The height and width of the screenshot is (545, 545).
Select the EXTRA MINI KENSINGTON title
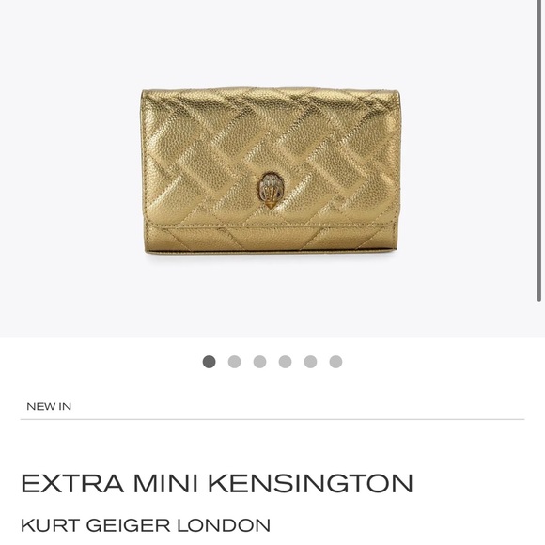point(217,484)
